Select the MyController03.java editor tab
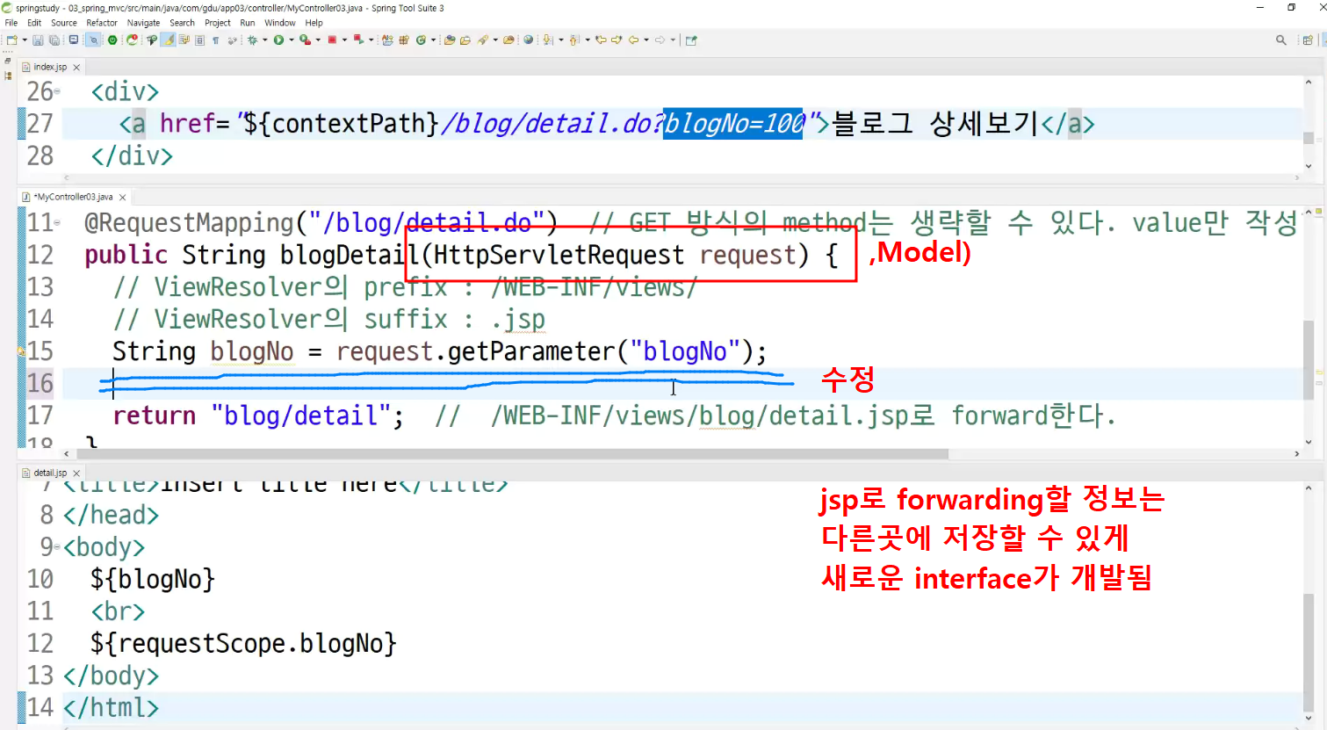1327x730 pixels. tap(73, 197)
